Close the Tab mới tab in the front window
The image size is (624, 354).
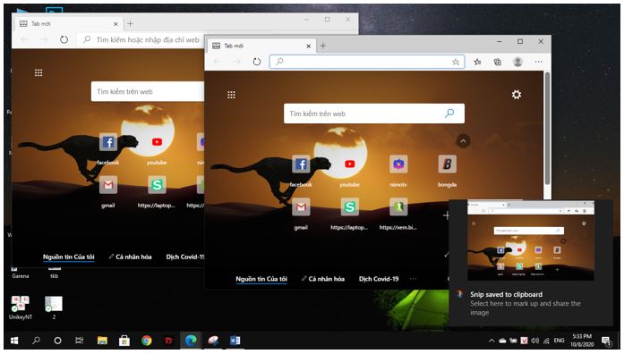[x=308, y=46]
